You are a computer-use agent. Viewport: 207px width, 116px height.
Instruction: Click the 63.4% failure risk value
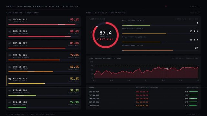pos(75,67)
